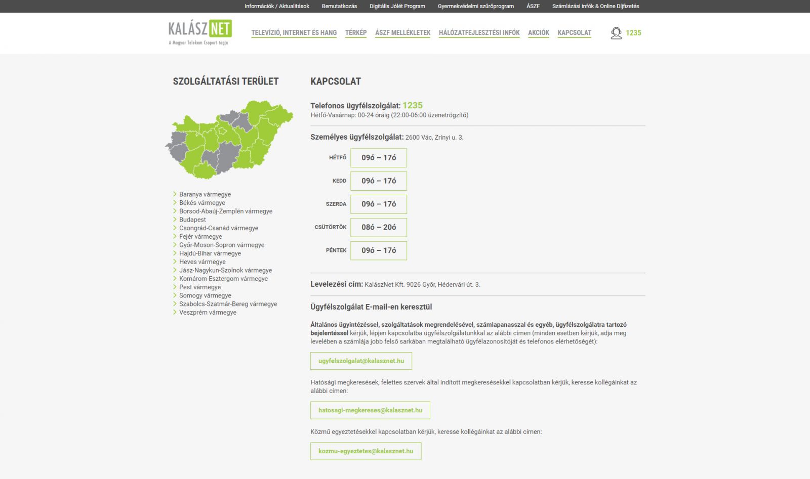Screen dimensions: 810x479
Task: Click the hatosagi-megkereses@kalasznet.hu contact button
Action: pos(370,410)
